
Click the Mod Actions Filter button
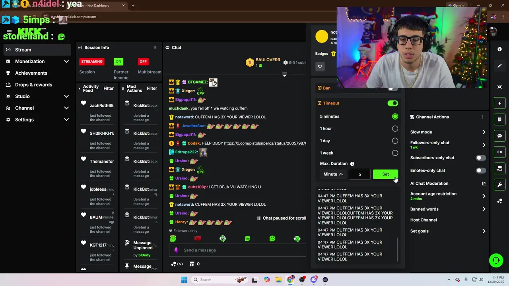[x=152, y=89]
